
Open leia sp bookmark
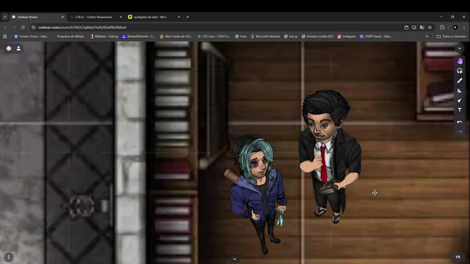[291, 36]
